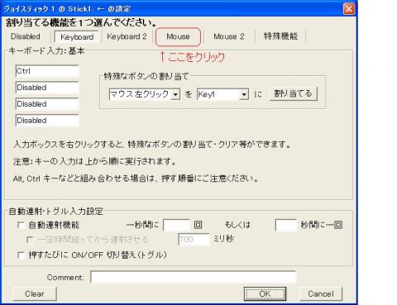The image size is (397, 305).
Task: Expand the Key1 dropdown arrow
Action: click(244, 94)
